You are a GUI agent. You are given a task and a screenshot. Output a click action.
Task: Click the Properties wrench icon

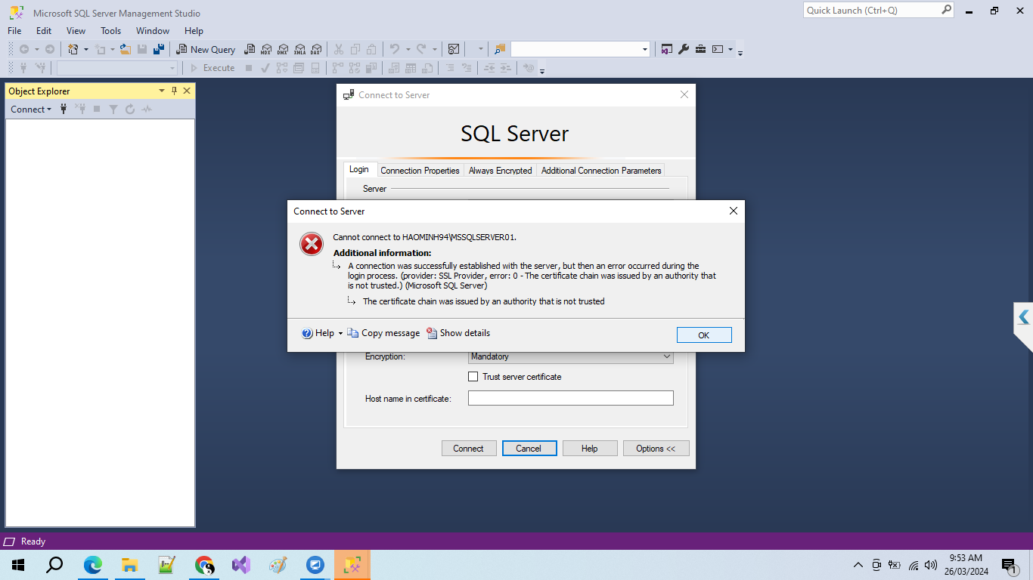pos(684,49)
